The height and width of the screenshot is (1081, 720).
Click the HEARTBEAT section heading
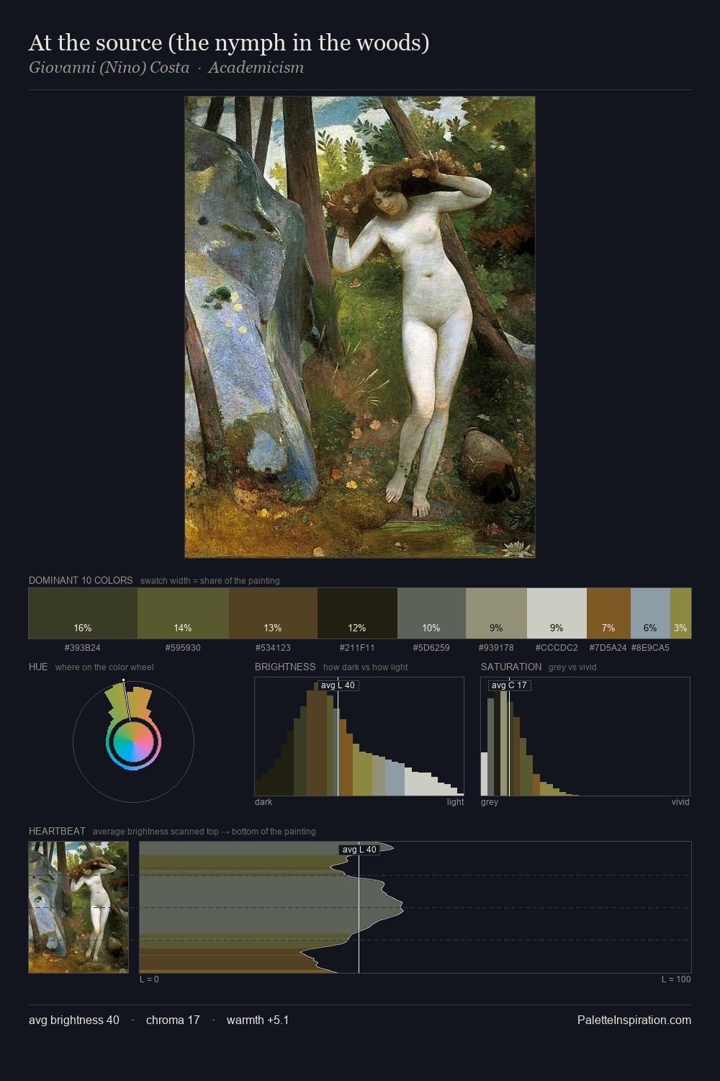click(x=57, y=831)
